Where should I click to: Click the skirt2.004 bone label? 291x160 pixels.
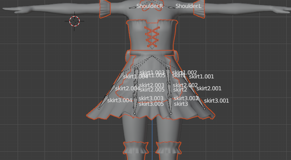coord(127,88)
